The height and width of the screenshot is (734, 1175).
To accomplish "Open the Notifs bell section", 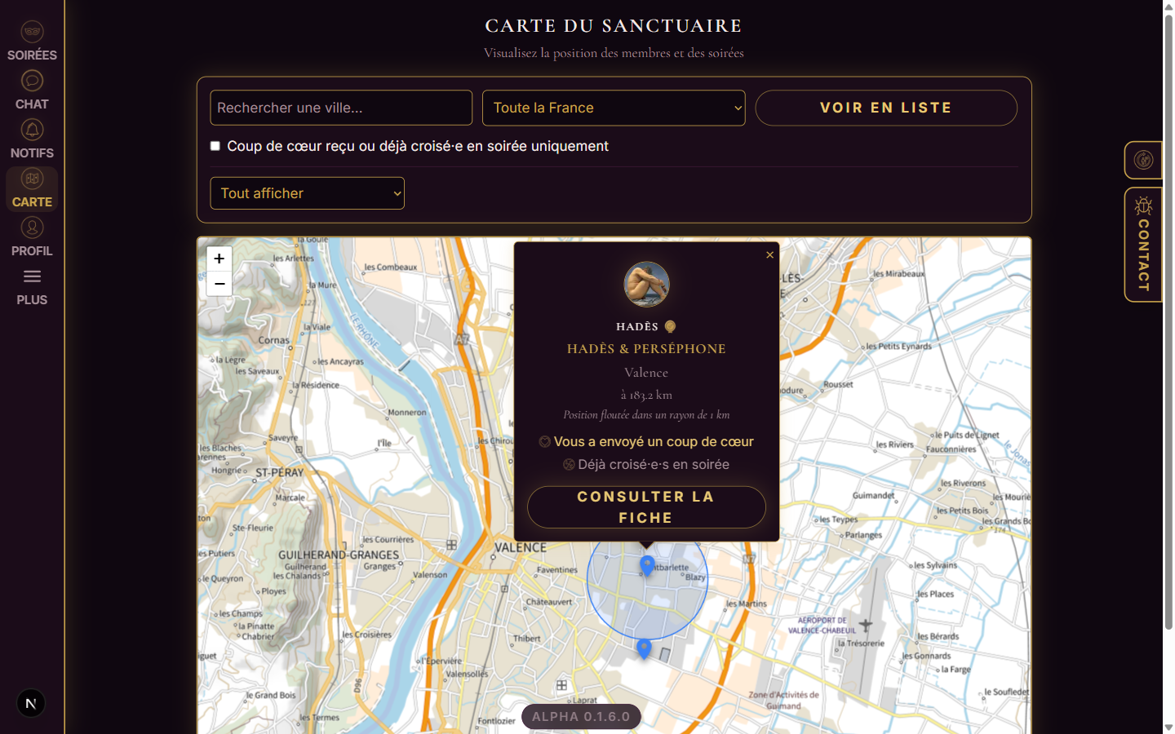I will coord(32,139).
